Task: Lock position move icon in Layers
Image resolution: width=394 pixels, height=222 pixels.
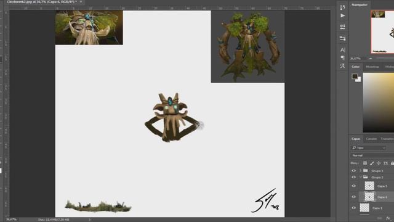Action: pyautogui.click(x=379, y=163)
